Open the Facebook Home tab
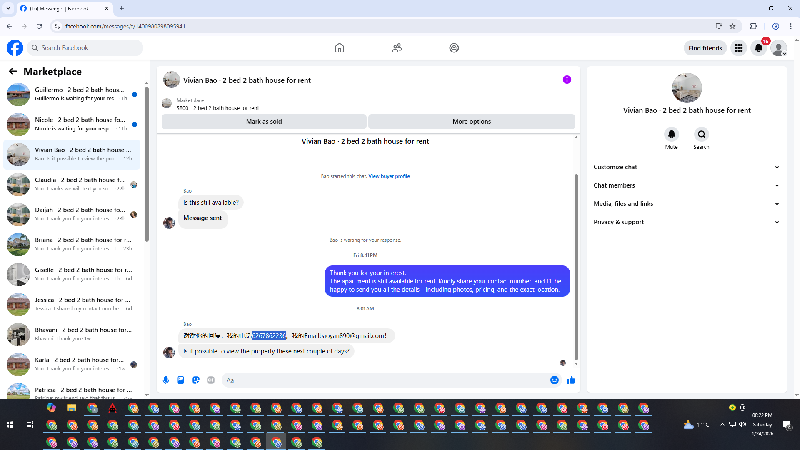800x450 pixels. [339, 48]
